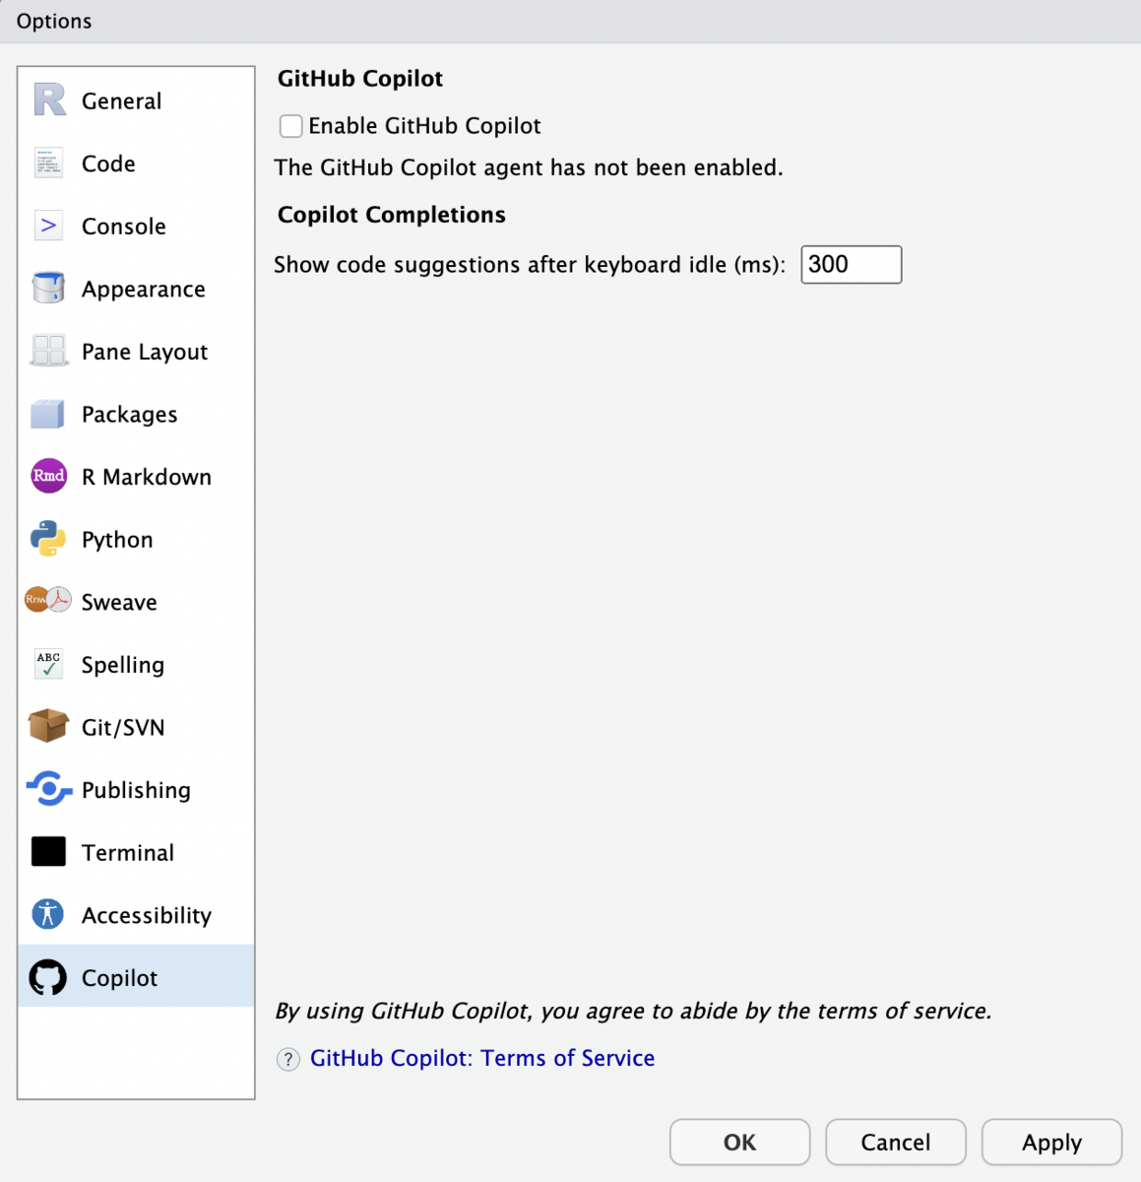Confirm with the OK button

point(739,1142)
